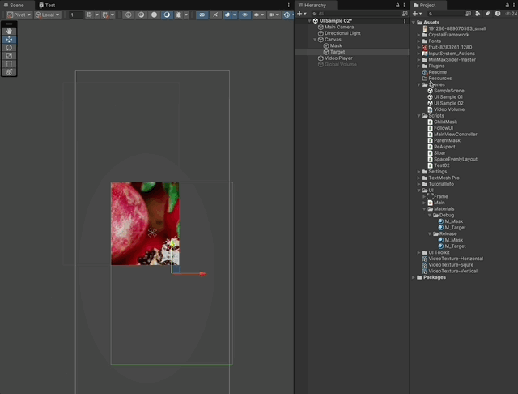Open Scene view more options menu
Screen dimensions: 518x394
(289, 6)
